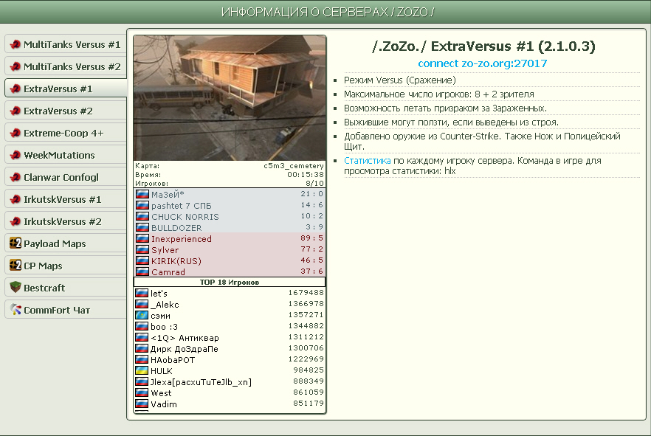Screen dimensions: 651x436
Task: Click the Russian flag next to Inexperienced
Action: tap(142, 239)
